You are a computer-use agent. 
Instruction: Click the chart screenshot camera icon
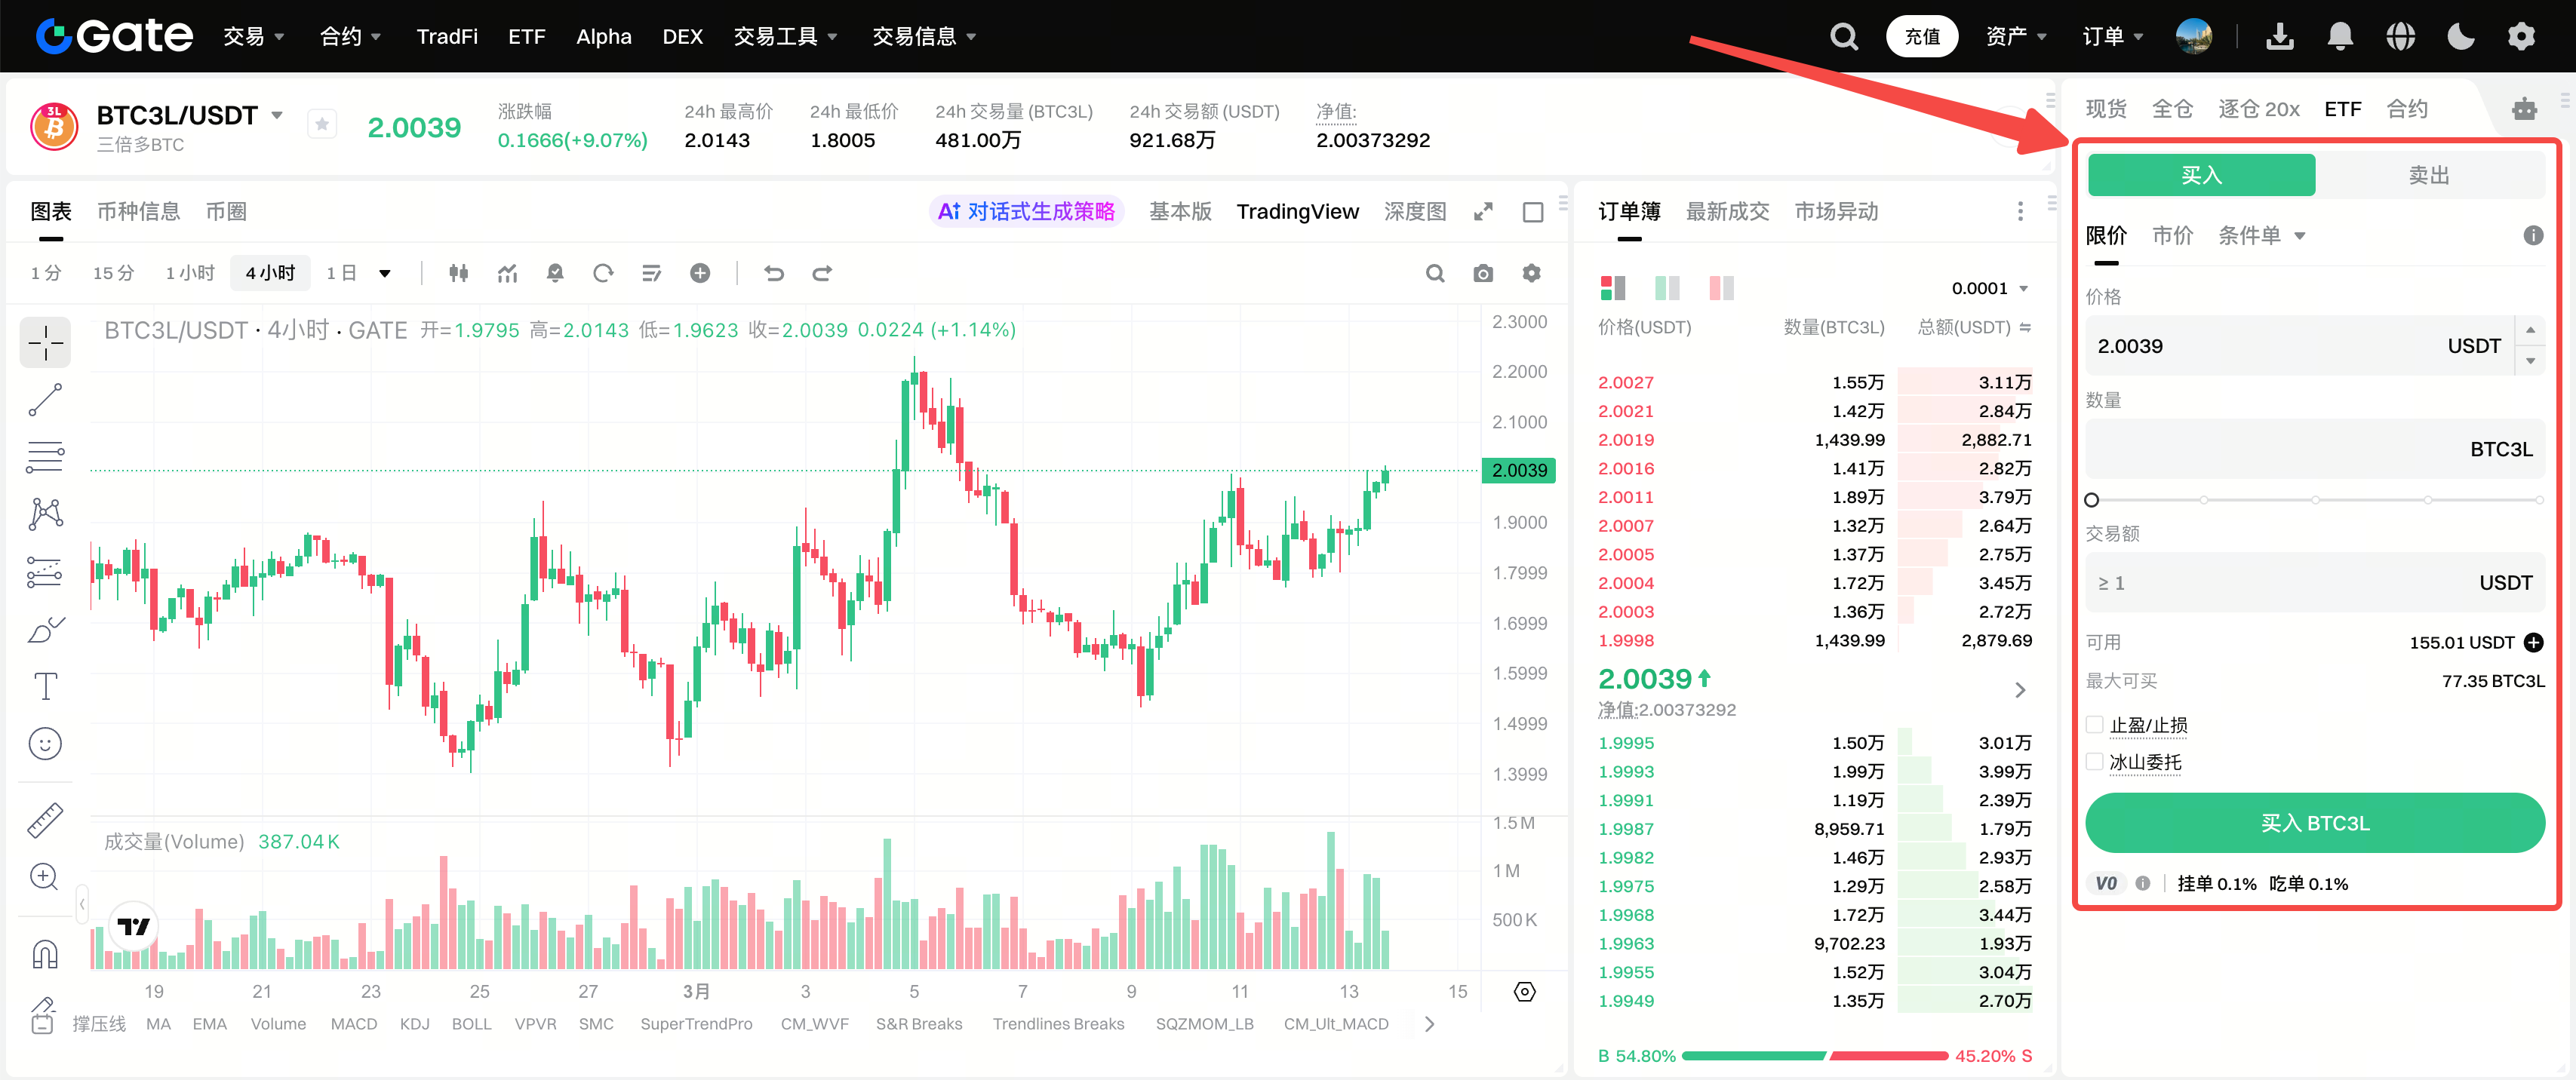(1483, 274)
